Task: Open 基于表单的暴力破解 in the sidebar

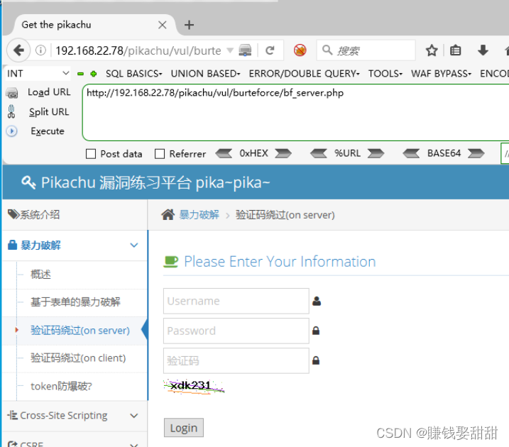Action: (76, 302)
